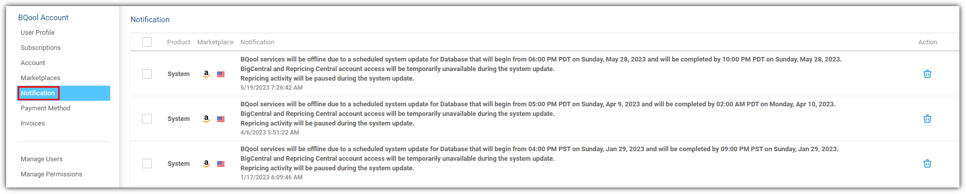Delete the Jan 29 system update notification

(x=927, y=163)
